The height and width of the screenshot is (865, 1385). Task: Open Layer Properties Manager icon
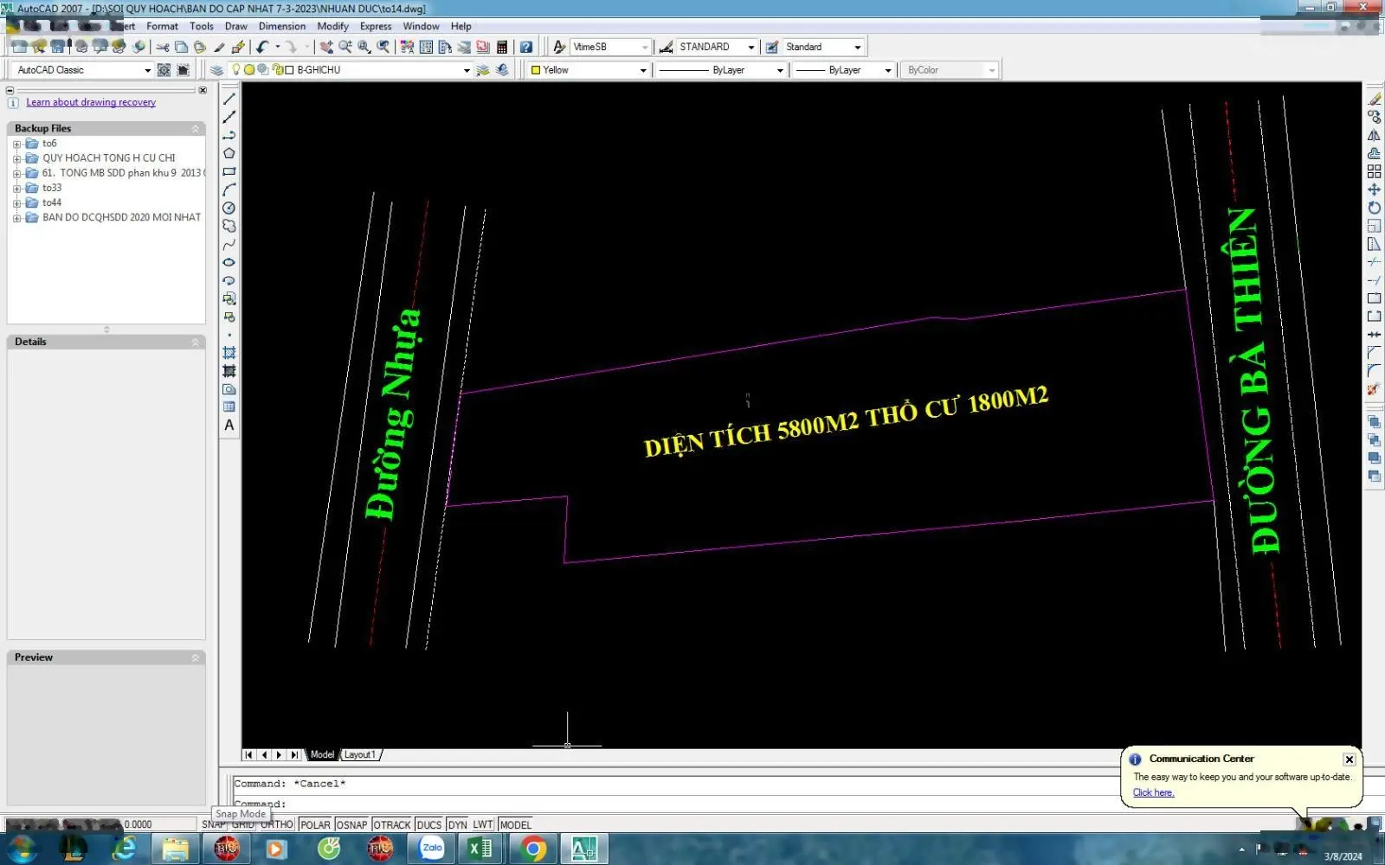(x=216, y=70)
